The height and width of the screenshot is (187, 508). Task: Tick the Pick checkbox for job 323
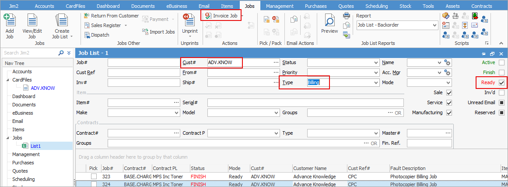94,177
